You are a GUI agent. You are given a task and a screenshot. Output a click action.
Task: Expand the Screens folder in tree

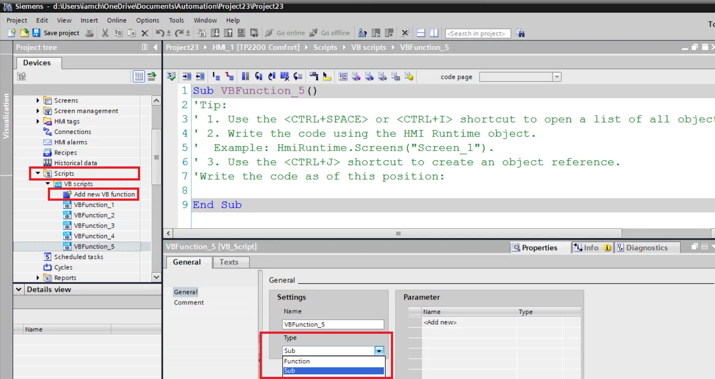(x=38, y=101)
